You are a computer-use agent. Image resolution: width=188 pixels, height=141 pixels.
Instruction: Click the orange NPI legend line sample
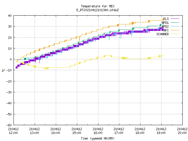[x=175, y=30]
